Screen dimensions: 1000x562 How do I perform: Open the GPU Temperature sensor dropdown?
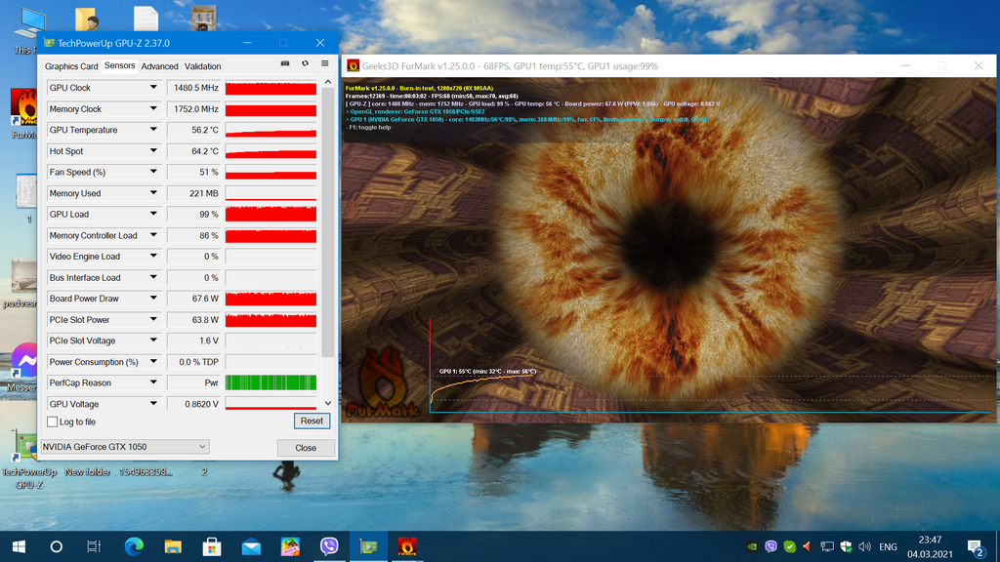pyautogui.click(x=153, y=130)
